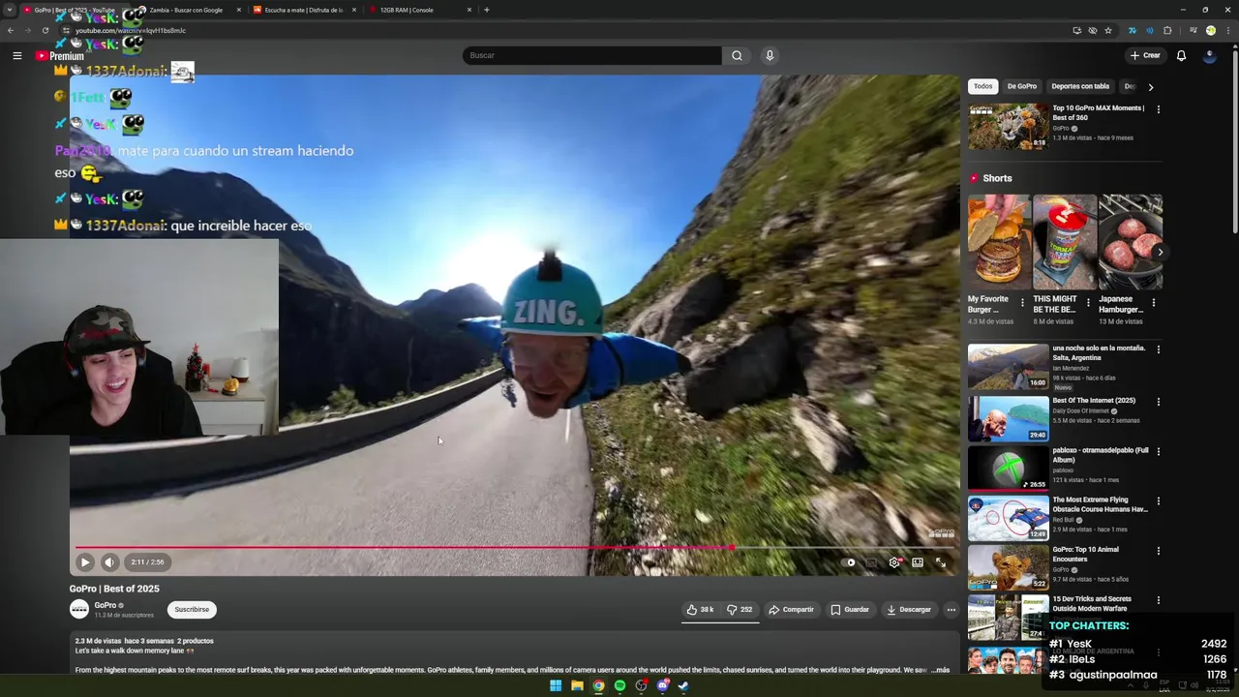Open the YouTube account avatar menu
This screenshot has height=697, width=1239.
[x=1209, y=55]
